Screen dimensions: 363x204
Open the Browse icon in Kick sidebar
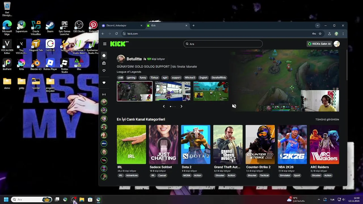(104, 63)
